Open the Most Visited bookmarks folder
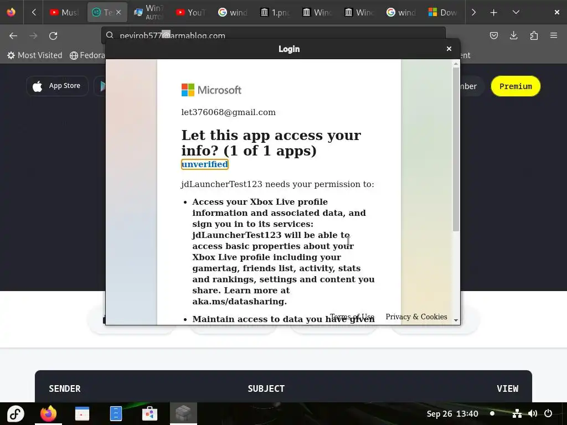The image size is (567, 425). pyautogui.click(x=35, y=55)
